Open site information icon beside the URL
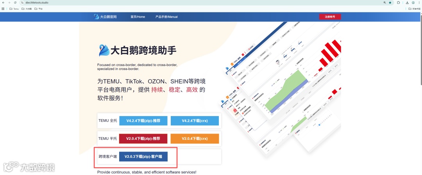The height and width of the screenshot is (175, 422). coord(22,2)
